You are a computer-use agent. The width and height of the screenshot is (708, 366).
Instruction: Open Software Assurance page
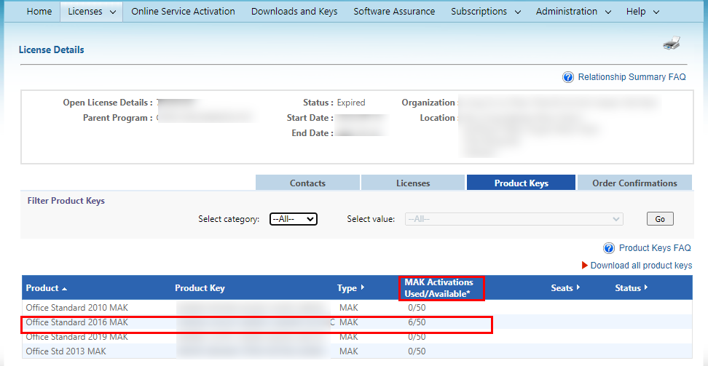pyautogui.click(x=394, y=12)
